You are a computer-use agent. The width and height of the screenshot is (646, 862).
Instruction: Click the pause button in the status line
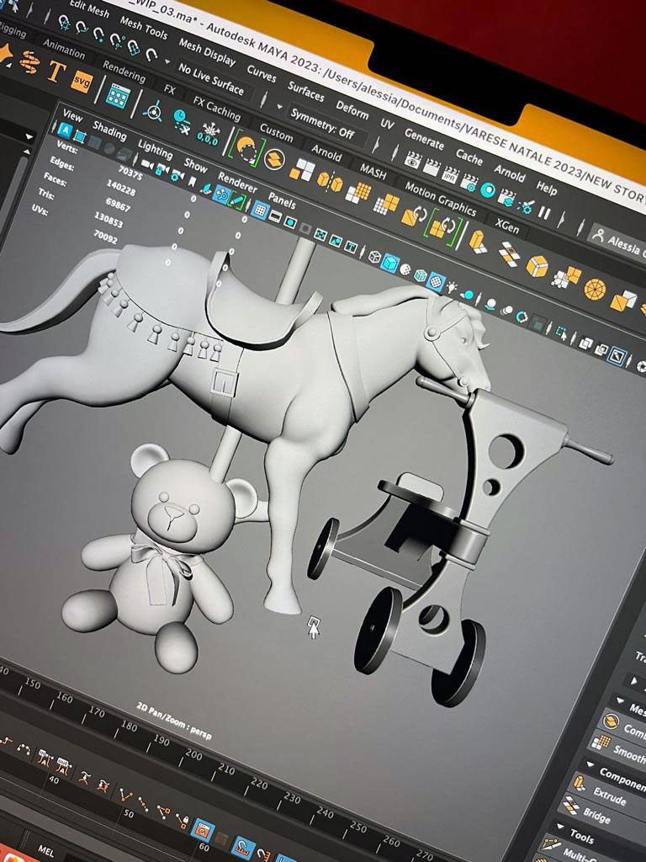pyautogui.click(x=544, y=213)
